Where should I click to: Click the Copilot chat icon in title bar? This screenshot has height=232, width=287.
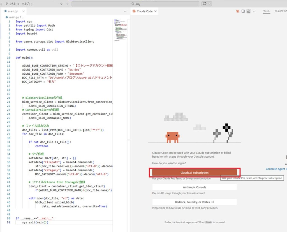[x=205, y=4]
